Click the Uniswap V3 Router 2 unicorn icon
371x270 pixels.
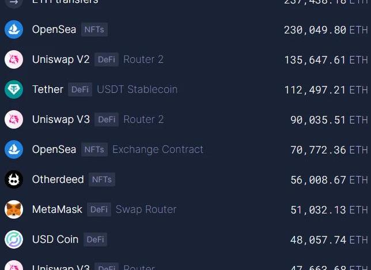[14, 119]
